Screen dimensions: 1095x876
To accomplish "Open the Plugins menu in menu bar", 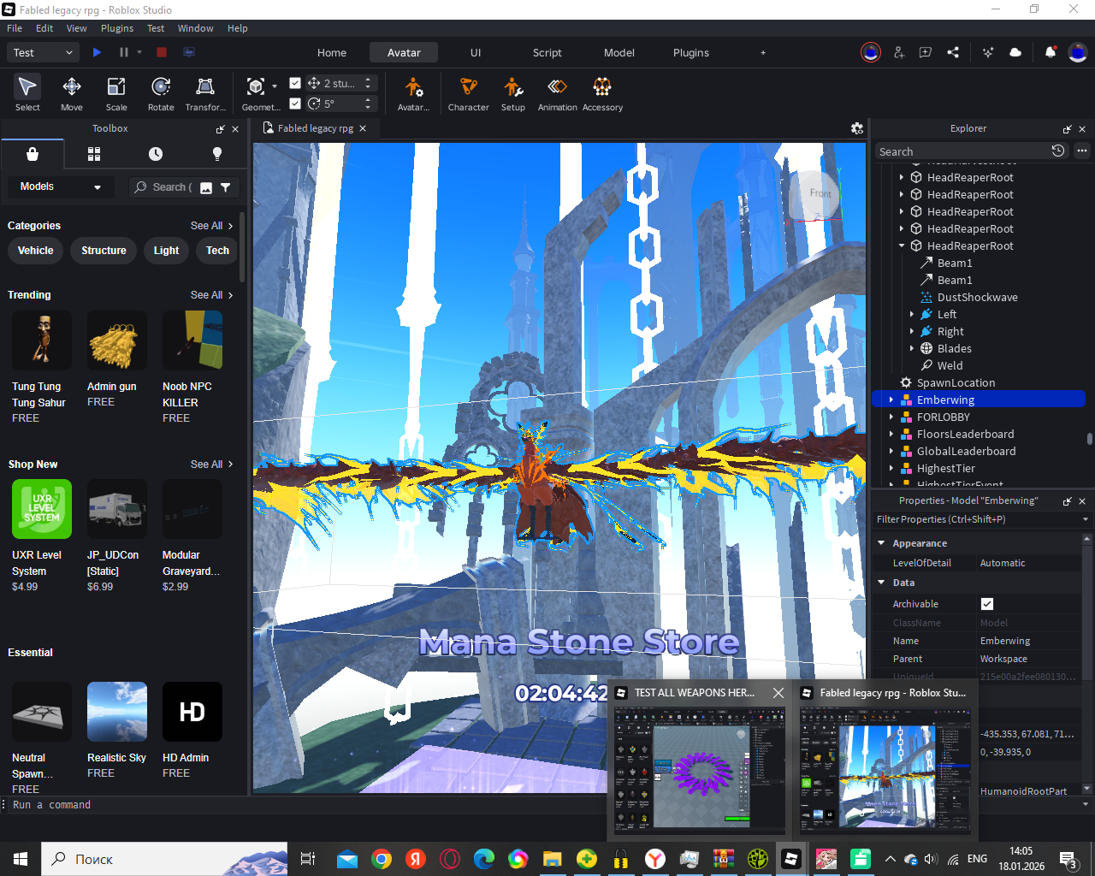I will pyautogui.click(x=117, y=28).
